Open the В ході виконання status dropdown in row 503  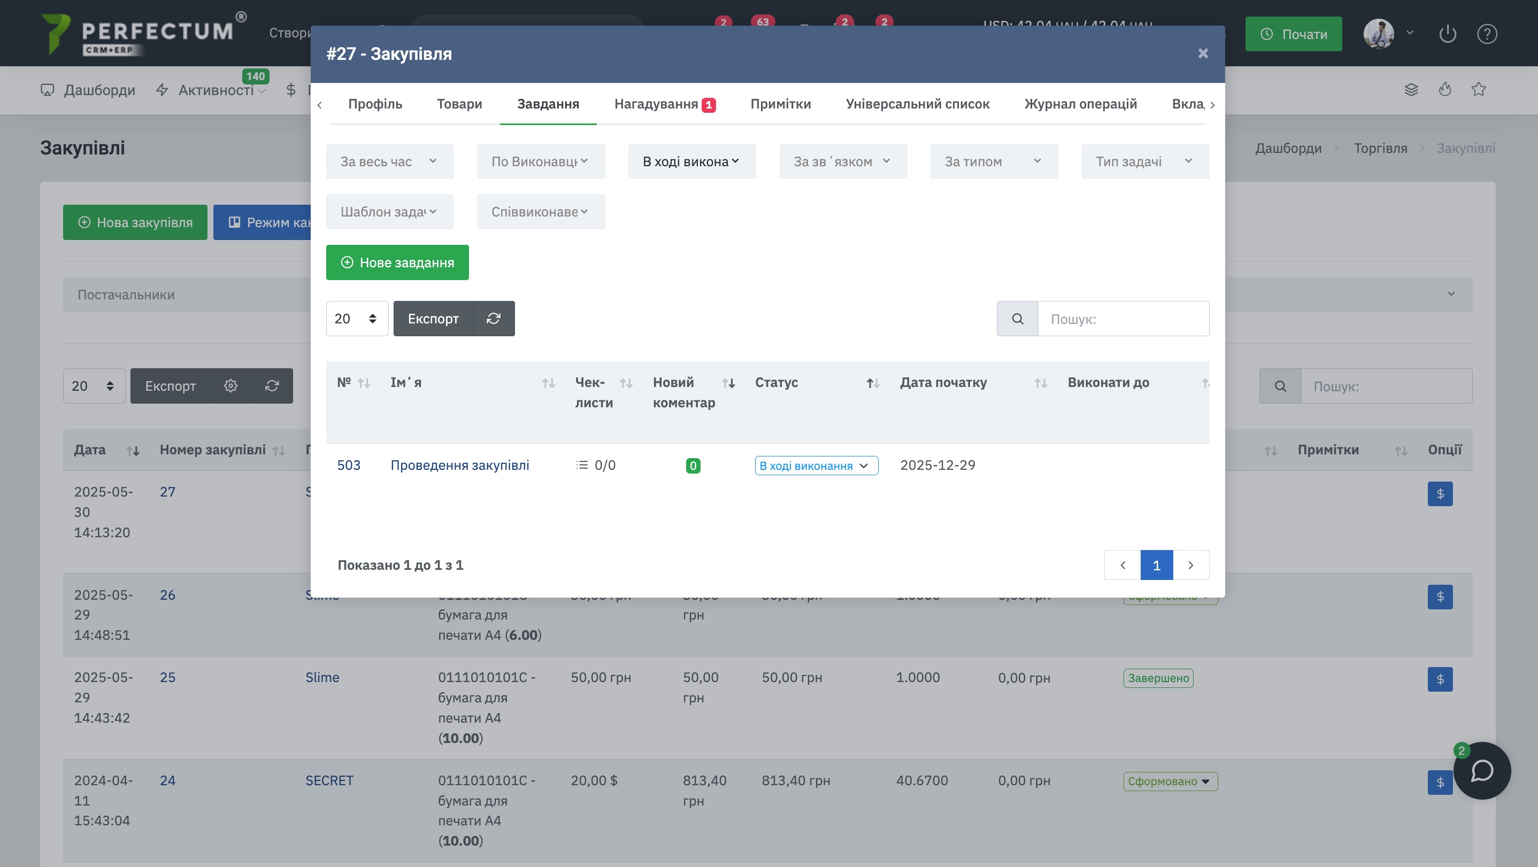816,466
